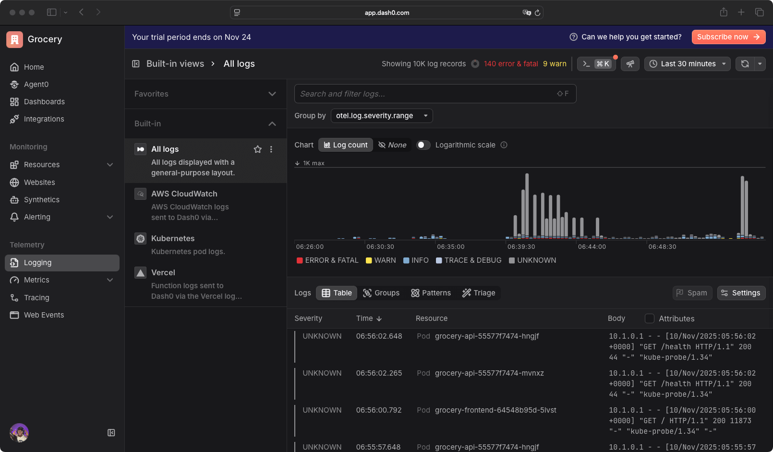
Task: Click the Subscribe now button
Action: click(728, 37)
